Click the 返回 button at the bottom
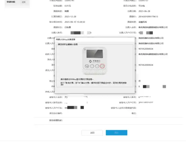The height and width of the screenshot is (143, 186). (92, 133)
